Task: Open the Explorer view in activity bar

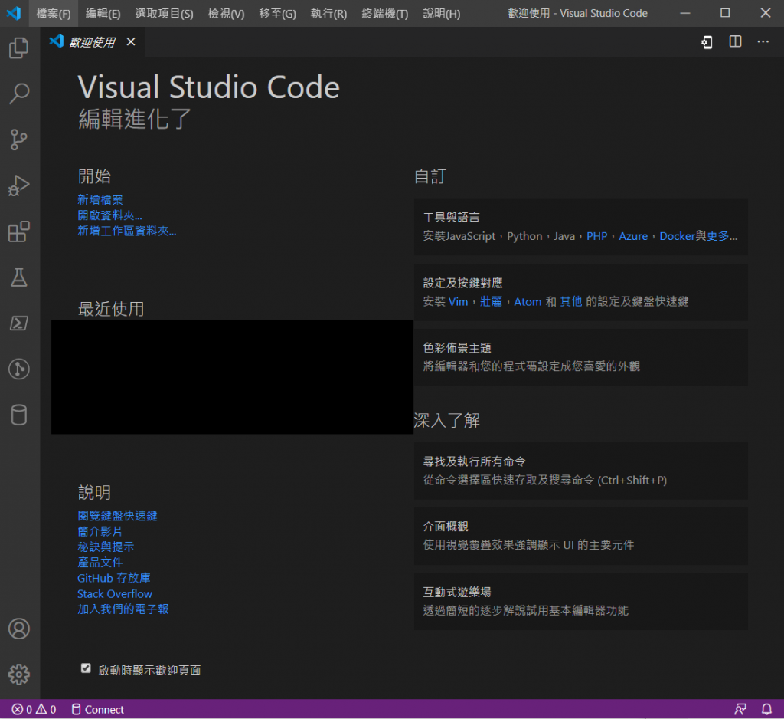Action: pyautogui.click(x=19, y=48)
